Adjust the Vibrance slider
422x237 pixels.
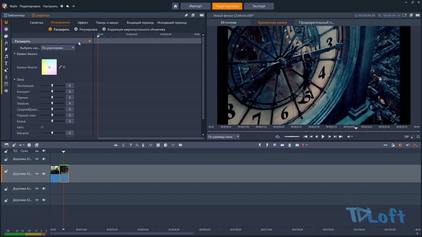(52, 133)
